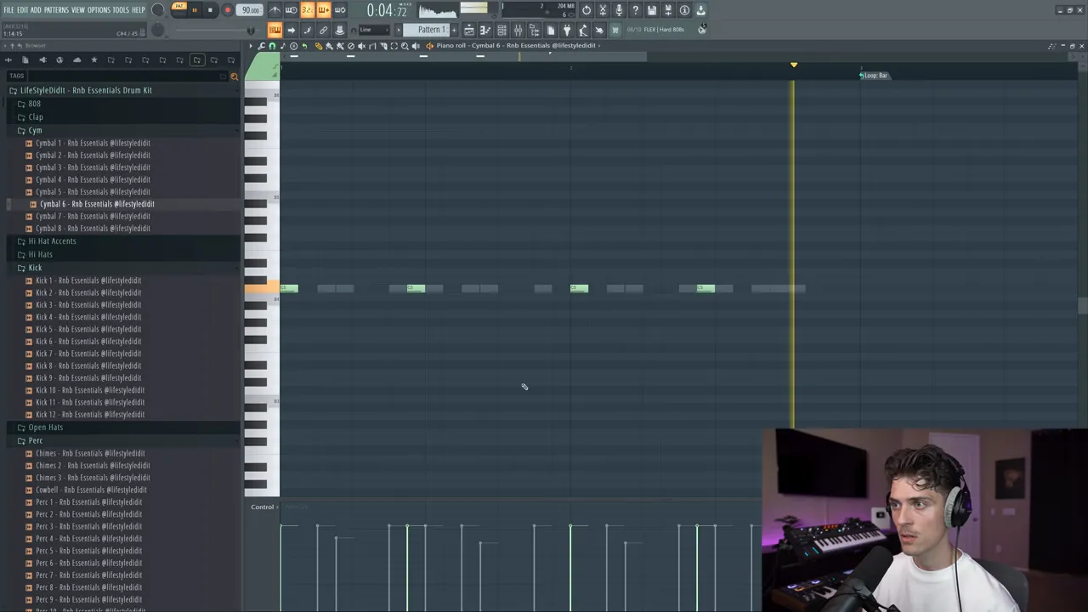Toggle the countdown before recording button

(x=307, y=10)
